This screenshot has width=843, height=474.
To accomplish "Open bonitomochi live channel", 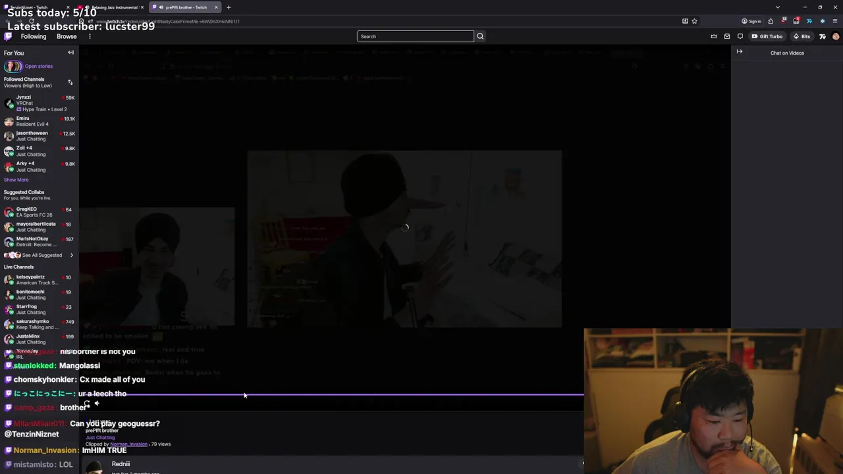I will (x=40, y=295).
